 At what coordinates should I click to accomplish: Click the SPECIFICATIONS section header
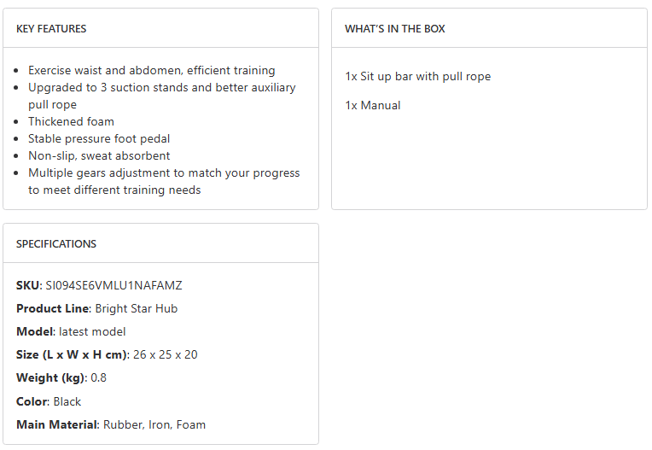tap(56, 244)
